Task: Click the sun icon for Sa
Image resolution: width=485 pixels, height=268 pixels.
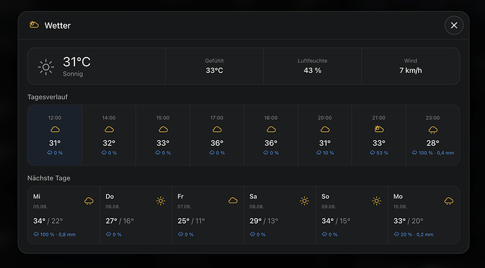Action: click(304, 201)
